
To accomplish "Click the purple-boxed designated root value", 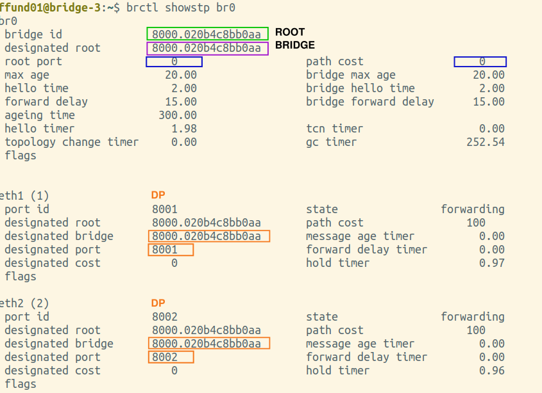I will click(207, 48).
